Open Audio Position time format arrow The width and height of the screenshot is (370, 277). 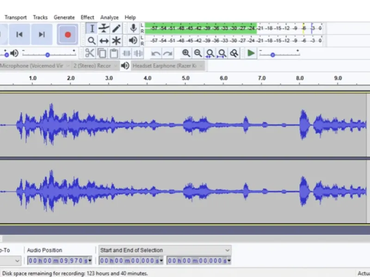90,261
